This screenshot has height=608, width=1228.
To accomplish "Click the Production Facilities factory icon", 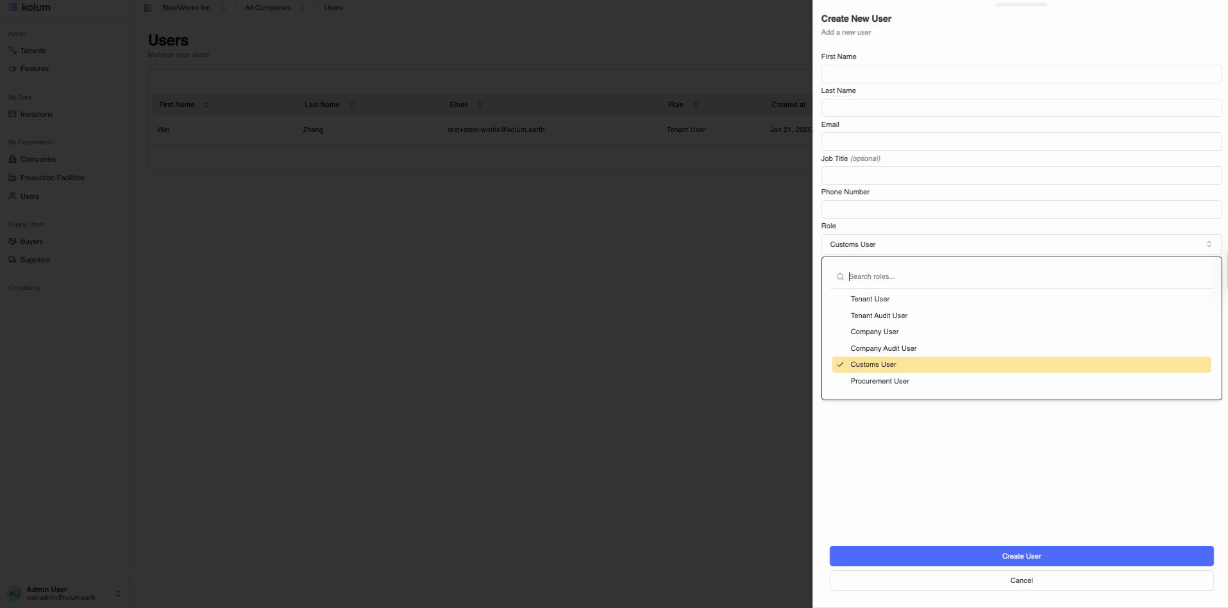I will coord(12,178).
